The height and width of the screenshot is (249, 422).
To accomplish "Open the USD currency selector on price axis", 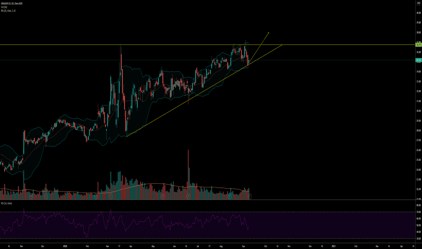I will (x=418, y=3).
